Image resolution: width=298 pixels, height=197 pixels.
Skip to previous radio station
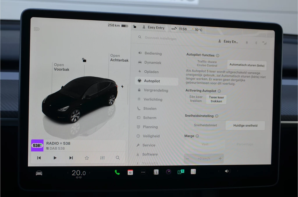(39, 158)
